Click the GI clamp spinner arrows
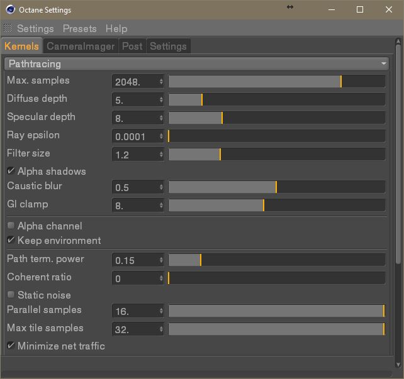This screenshot has height=379, width=404. point(162,206)
